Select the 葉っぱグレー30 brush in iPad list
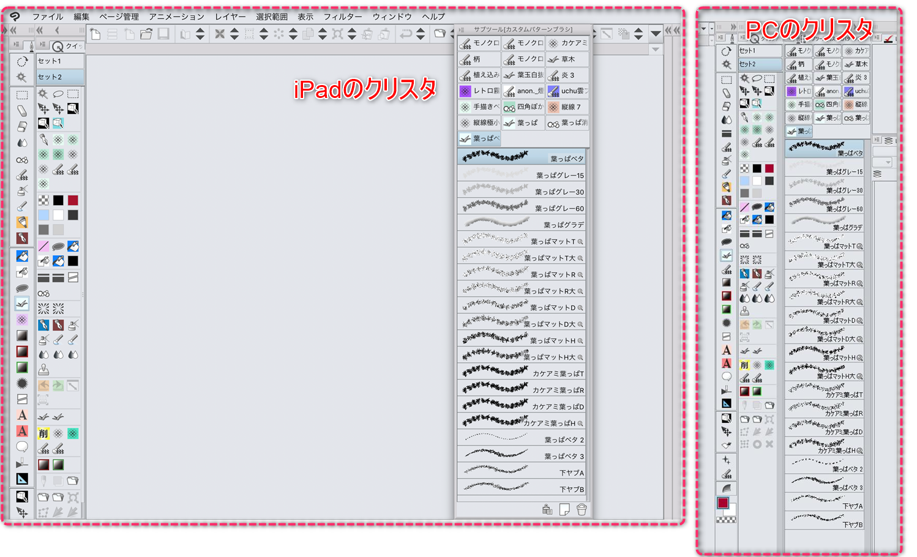Image resolution: width=917 pixels, height=557 pixels. [522, 190]
